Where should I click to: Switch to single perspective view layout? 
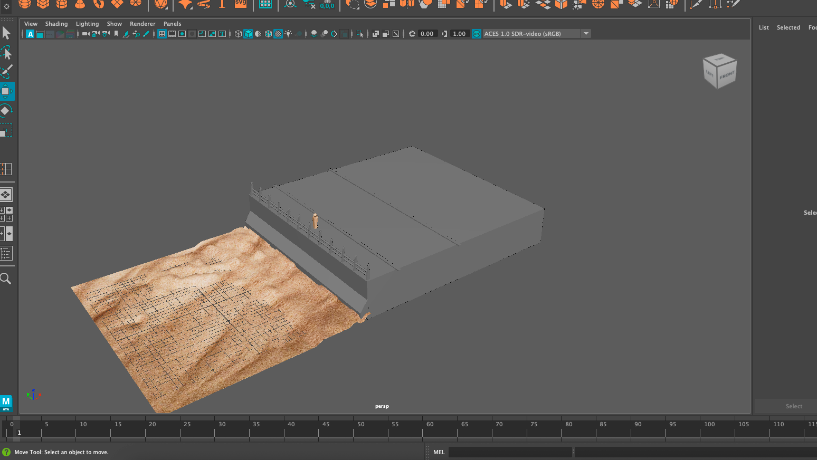[x=6, y=195]
